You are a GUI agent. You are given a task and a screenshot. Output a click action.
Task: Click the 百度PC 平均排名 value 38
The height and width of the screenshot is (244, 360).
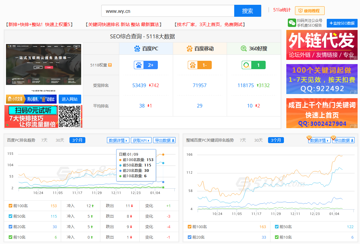pyautogui.click(x=142, y=106)
